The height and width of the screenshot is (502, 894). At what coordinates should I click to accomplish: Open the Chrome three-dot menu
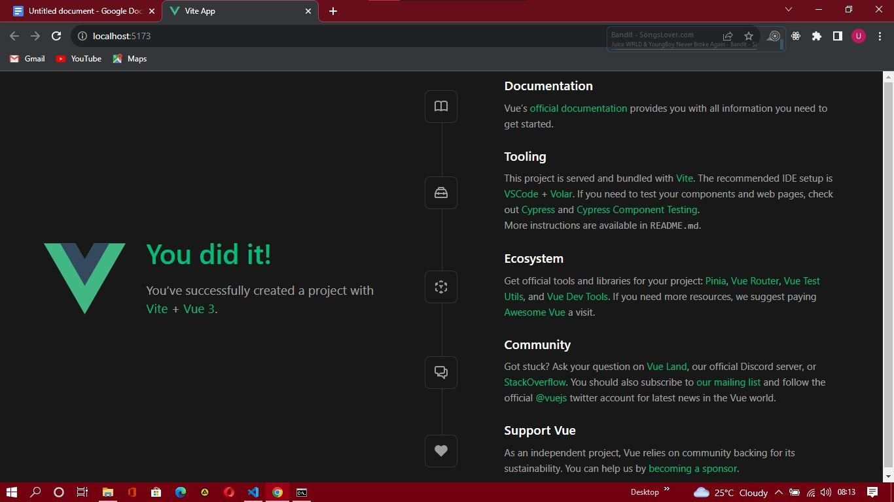(879, 36)
